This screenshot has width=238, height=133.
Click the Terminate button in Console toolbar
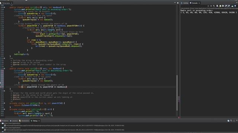pyautogui.click(x=208, y=6)
